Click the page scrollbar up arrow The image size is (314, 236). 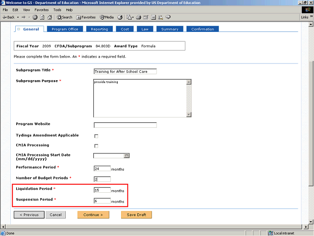(311, 25)
